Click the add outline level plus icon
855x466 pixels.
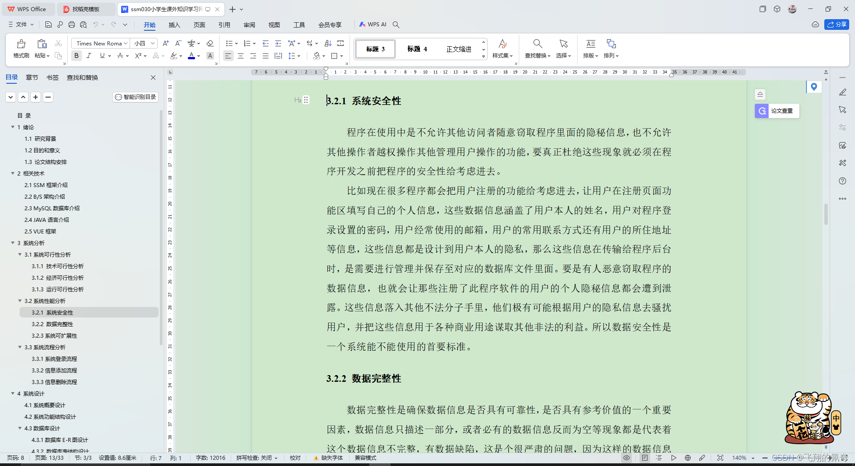click(x=36, y=97)
